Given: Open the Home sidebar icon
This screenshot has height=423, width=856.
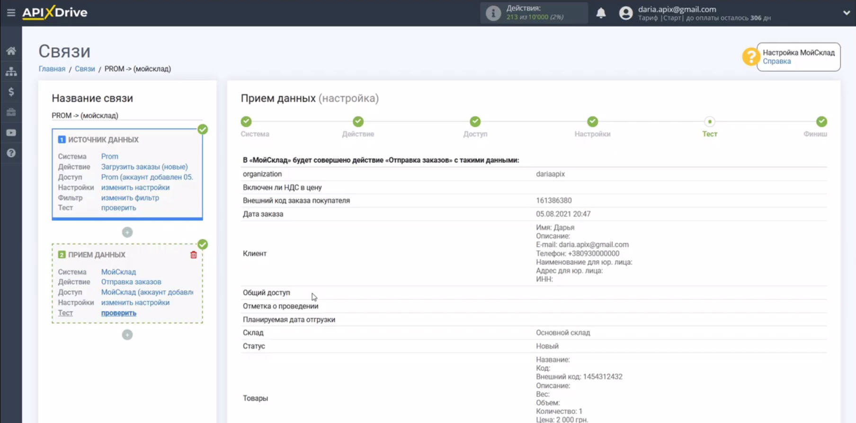Looking at the screenshot, I should click(x=11, y=51).
